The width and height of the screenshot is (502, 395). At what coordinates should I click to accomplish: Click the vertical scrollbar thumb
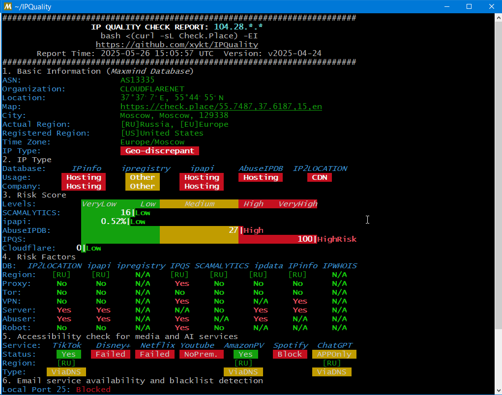coord(498,175)
